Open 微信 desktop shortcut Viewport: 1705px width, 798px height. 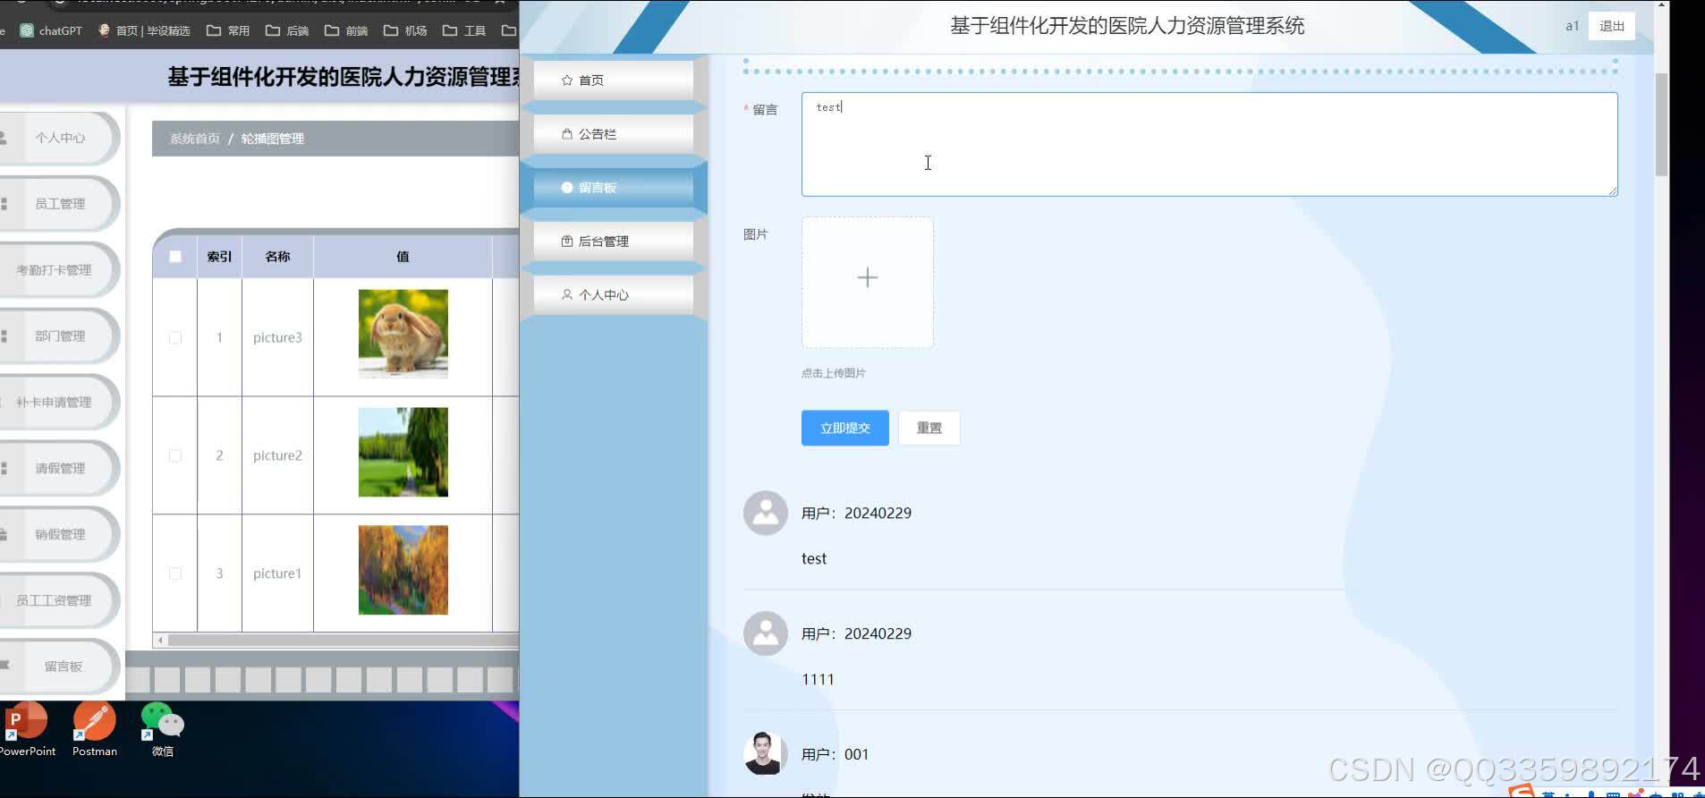click(x=162, y=730)
